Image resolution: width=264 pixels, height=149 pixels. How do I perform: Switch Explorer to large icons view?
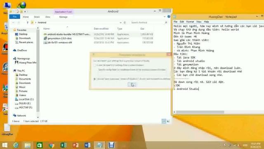coord(168,121)
